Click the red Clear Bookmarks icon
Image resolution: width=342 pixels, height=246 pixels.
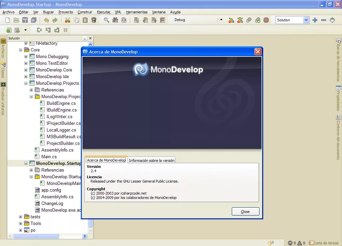[163, 20]
